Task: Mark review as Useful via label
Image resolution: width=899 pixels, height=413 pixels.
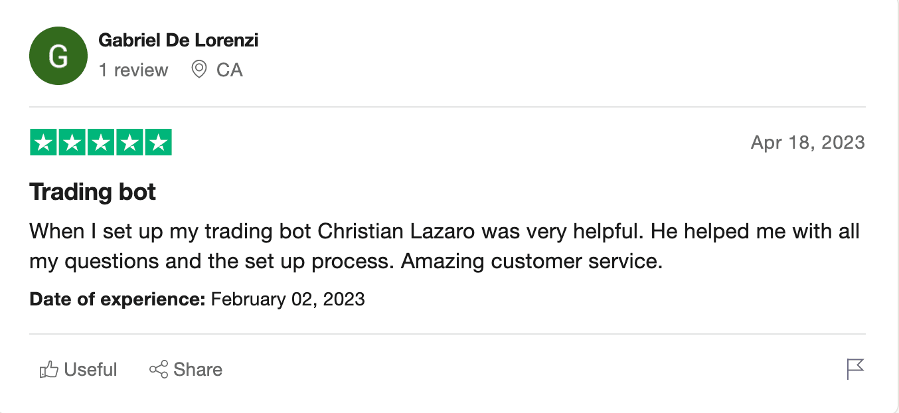Action: (90, 370)
